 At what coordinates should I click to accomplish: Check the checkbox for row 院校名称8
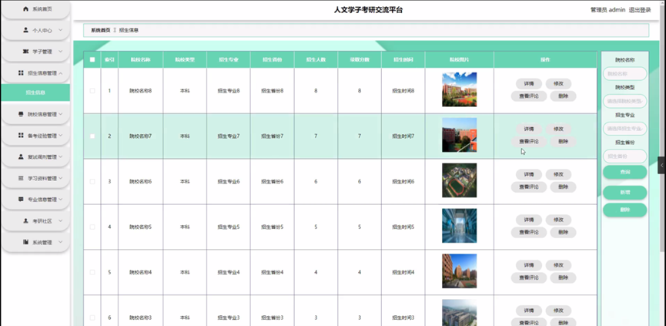[x=92, y=90]
